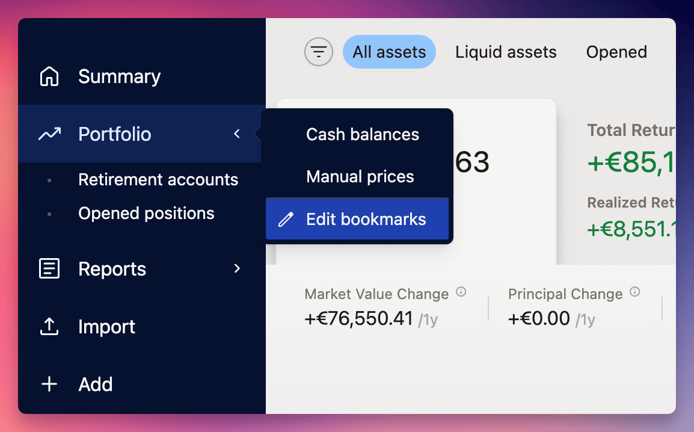Click the Reports document icon
Viewport: 694px width, 432px height.
pyautogui.click(x=49, y=269)
